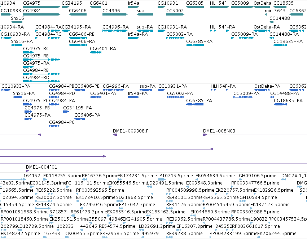
Task: Click the OstDelta gene label
Action: [262, 3]
